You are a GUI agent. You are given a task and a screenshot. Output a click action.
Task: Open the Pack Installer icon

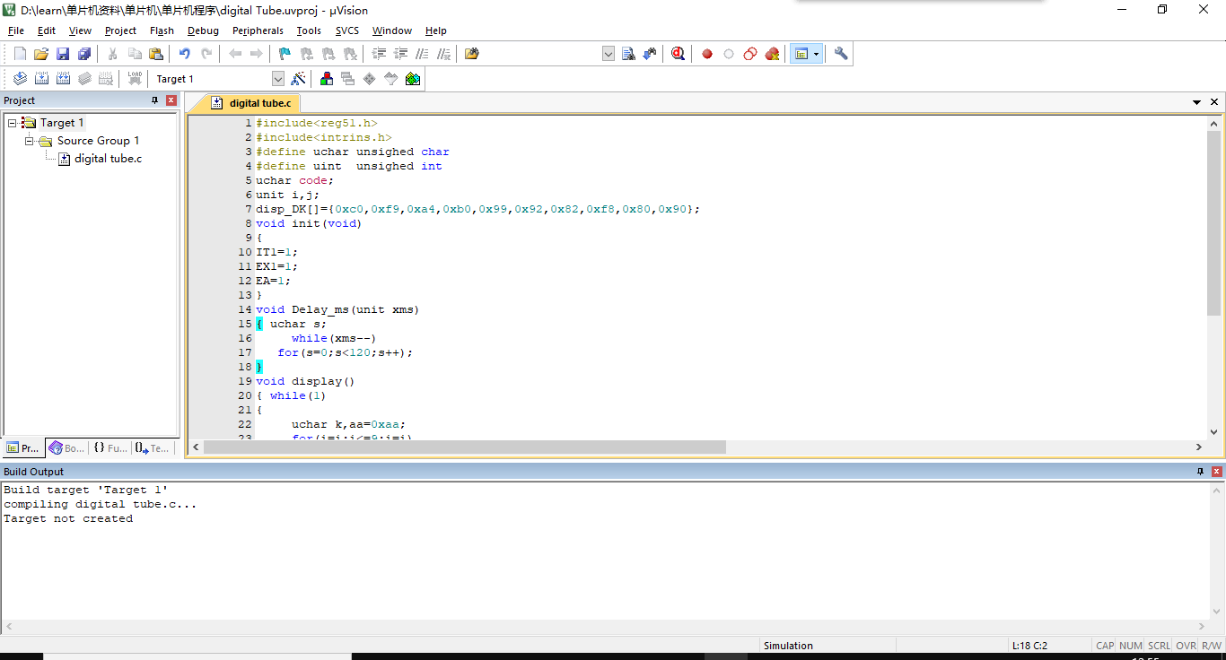pyautogui.click(x=413, y=79)
